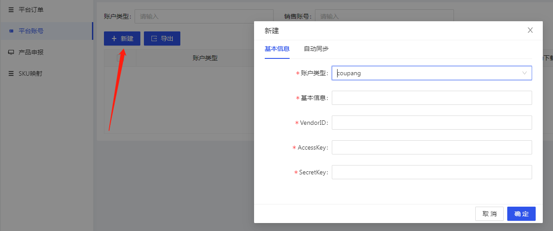Click 取消 to cancel the dialog
The width and height of the screenshot is (553, 231).
[489, 214]
